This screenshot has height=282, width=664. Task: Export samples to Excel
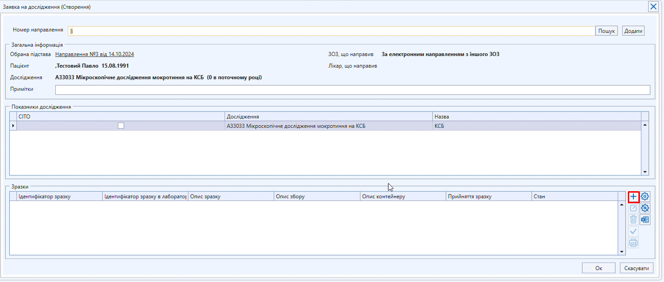[x=645, y=219]
